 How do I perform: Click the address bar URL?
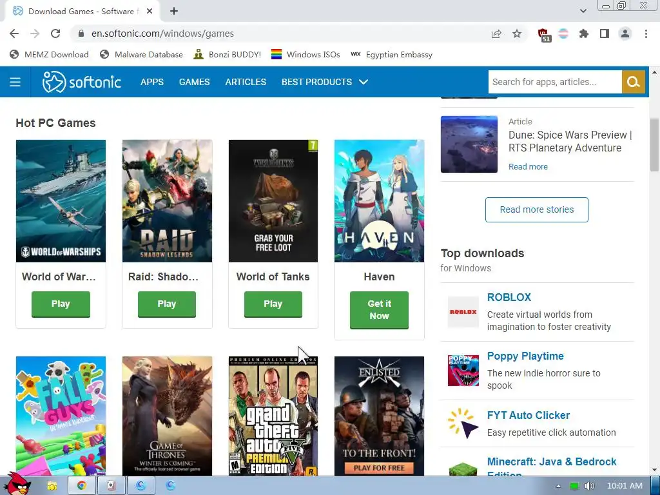[162, 34]
